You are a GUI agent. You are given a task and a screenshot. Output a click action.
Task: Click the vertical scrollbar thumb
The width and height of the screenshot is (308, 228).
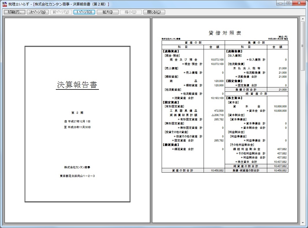[x=303, y=46]
